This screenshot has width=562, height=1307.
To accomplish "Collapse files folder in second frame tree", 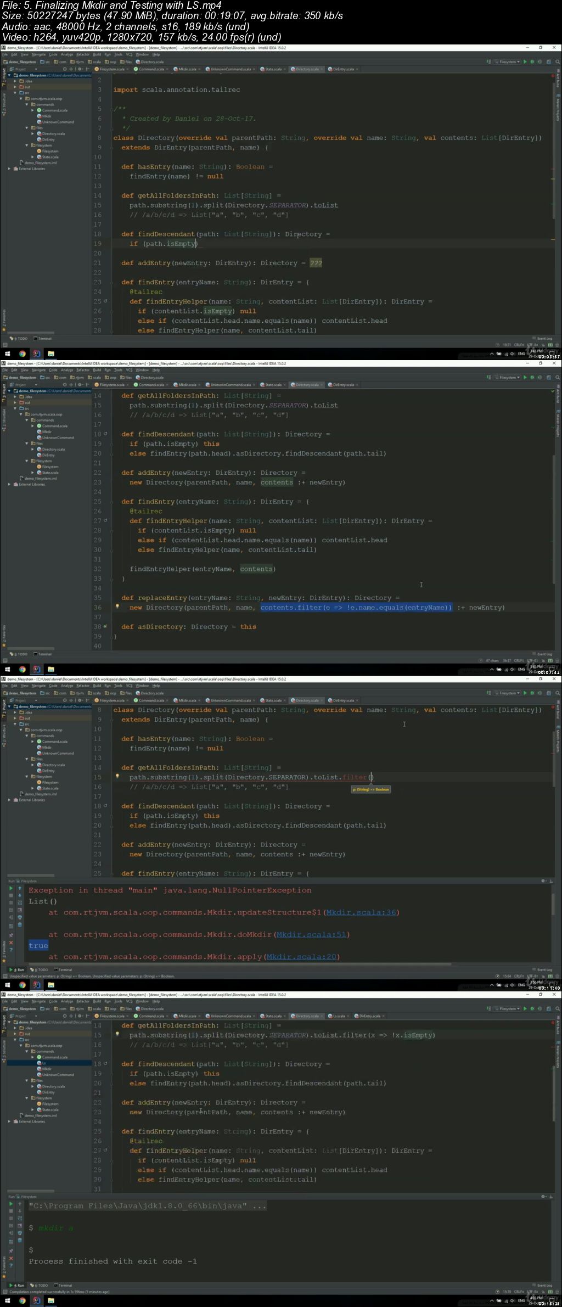I will pos(27,444).
